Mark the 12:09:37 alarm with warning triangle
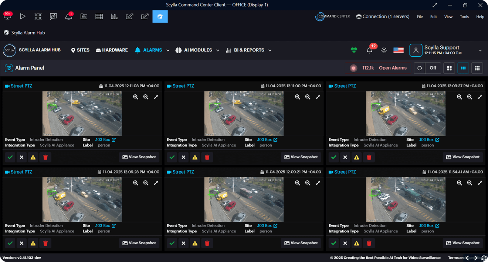This screenshot has width=488, height=262. pos(357,157)
